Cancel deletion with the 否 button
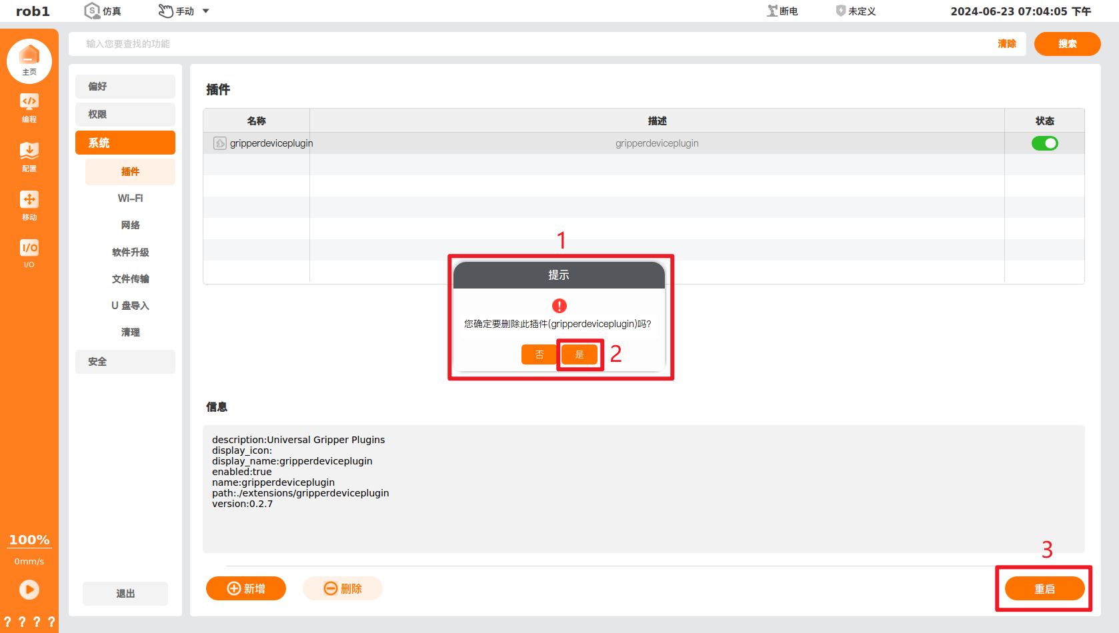 (539, 354)
